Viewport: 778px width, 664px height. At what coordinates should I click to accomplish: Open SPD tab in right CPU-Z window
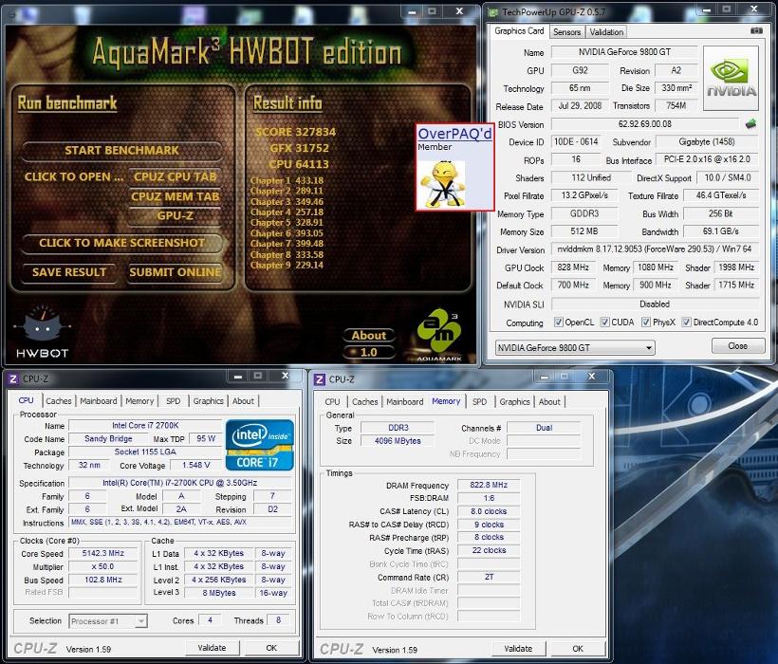pyautogui.click(x=479, y=402)
